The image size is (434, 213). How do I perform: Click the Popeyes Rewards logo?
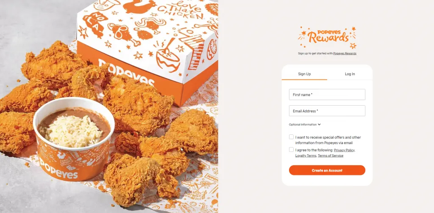327,38
